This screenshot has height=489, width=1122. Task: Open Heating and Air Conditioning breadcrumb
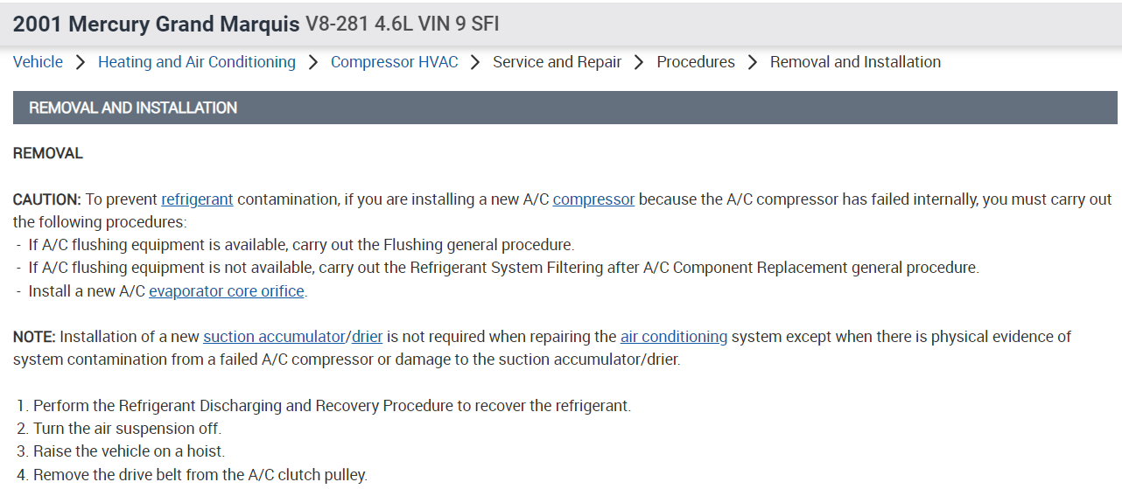click(x=197, y=62)
